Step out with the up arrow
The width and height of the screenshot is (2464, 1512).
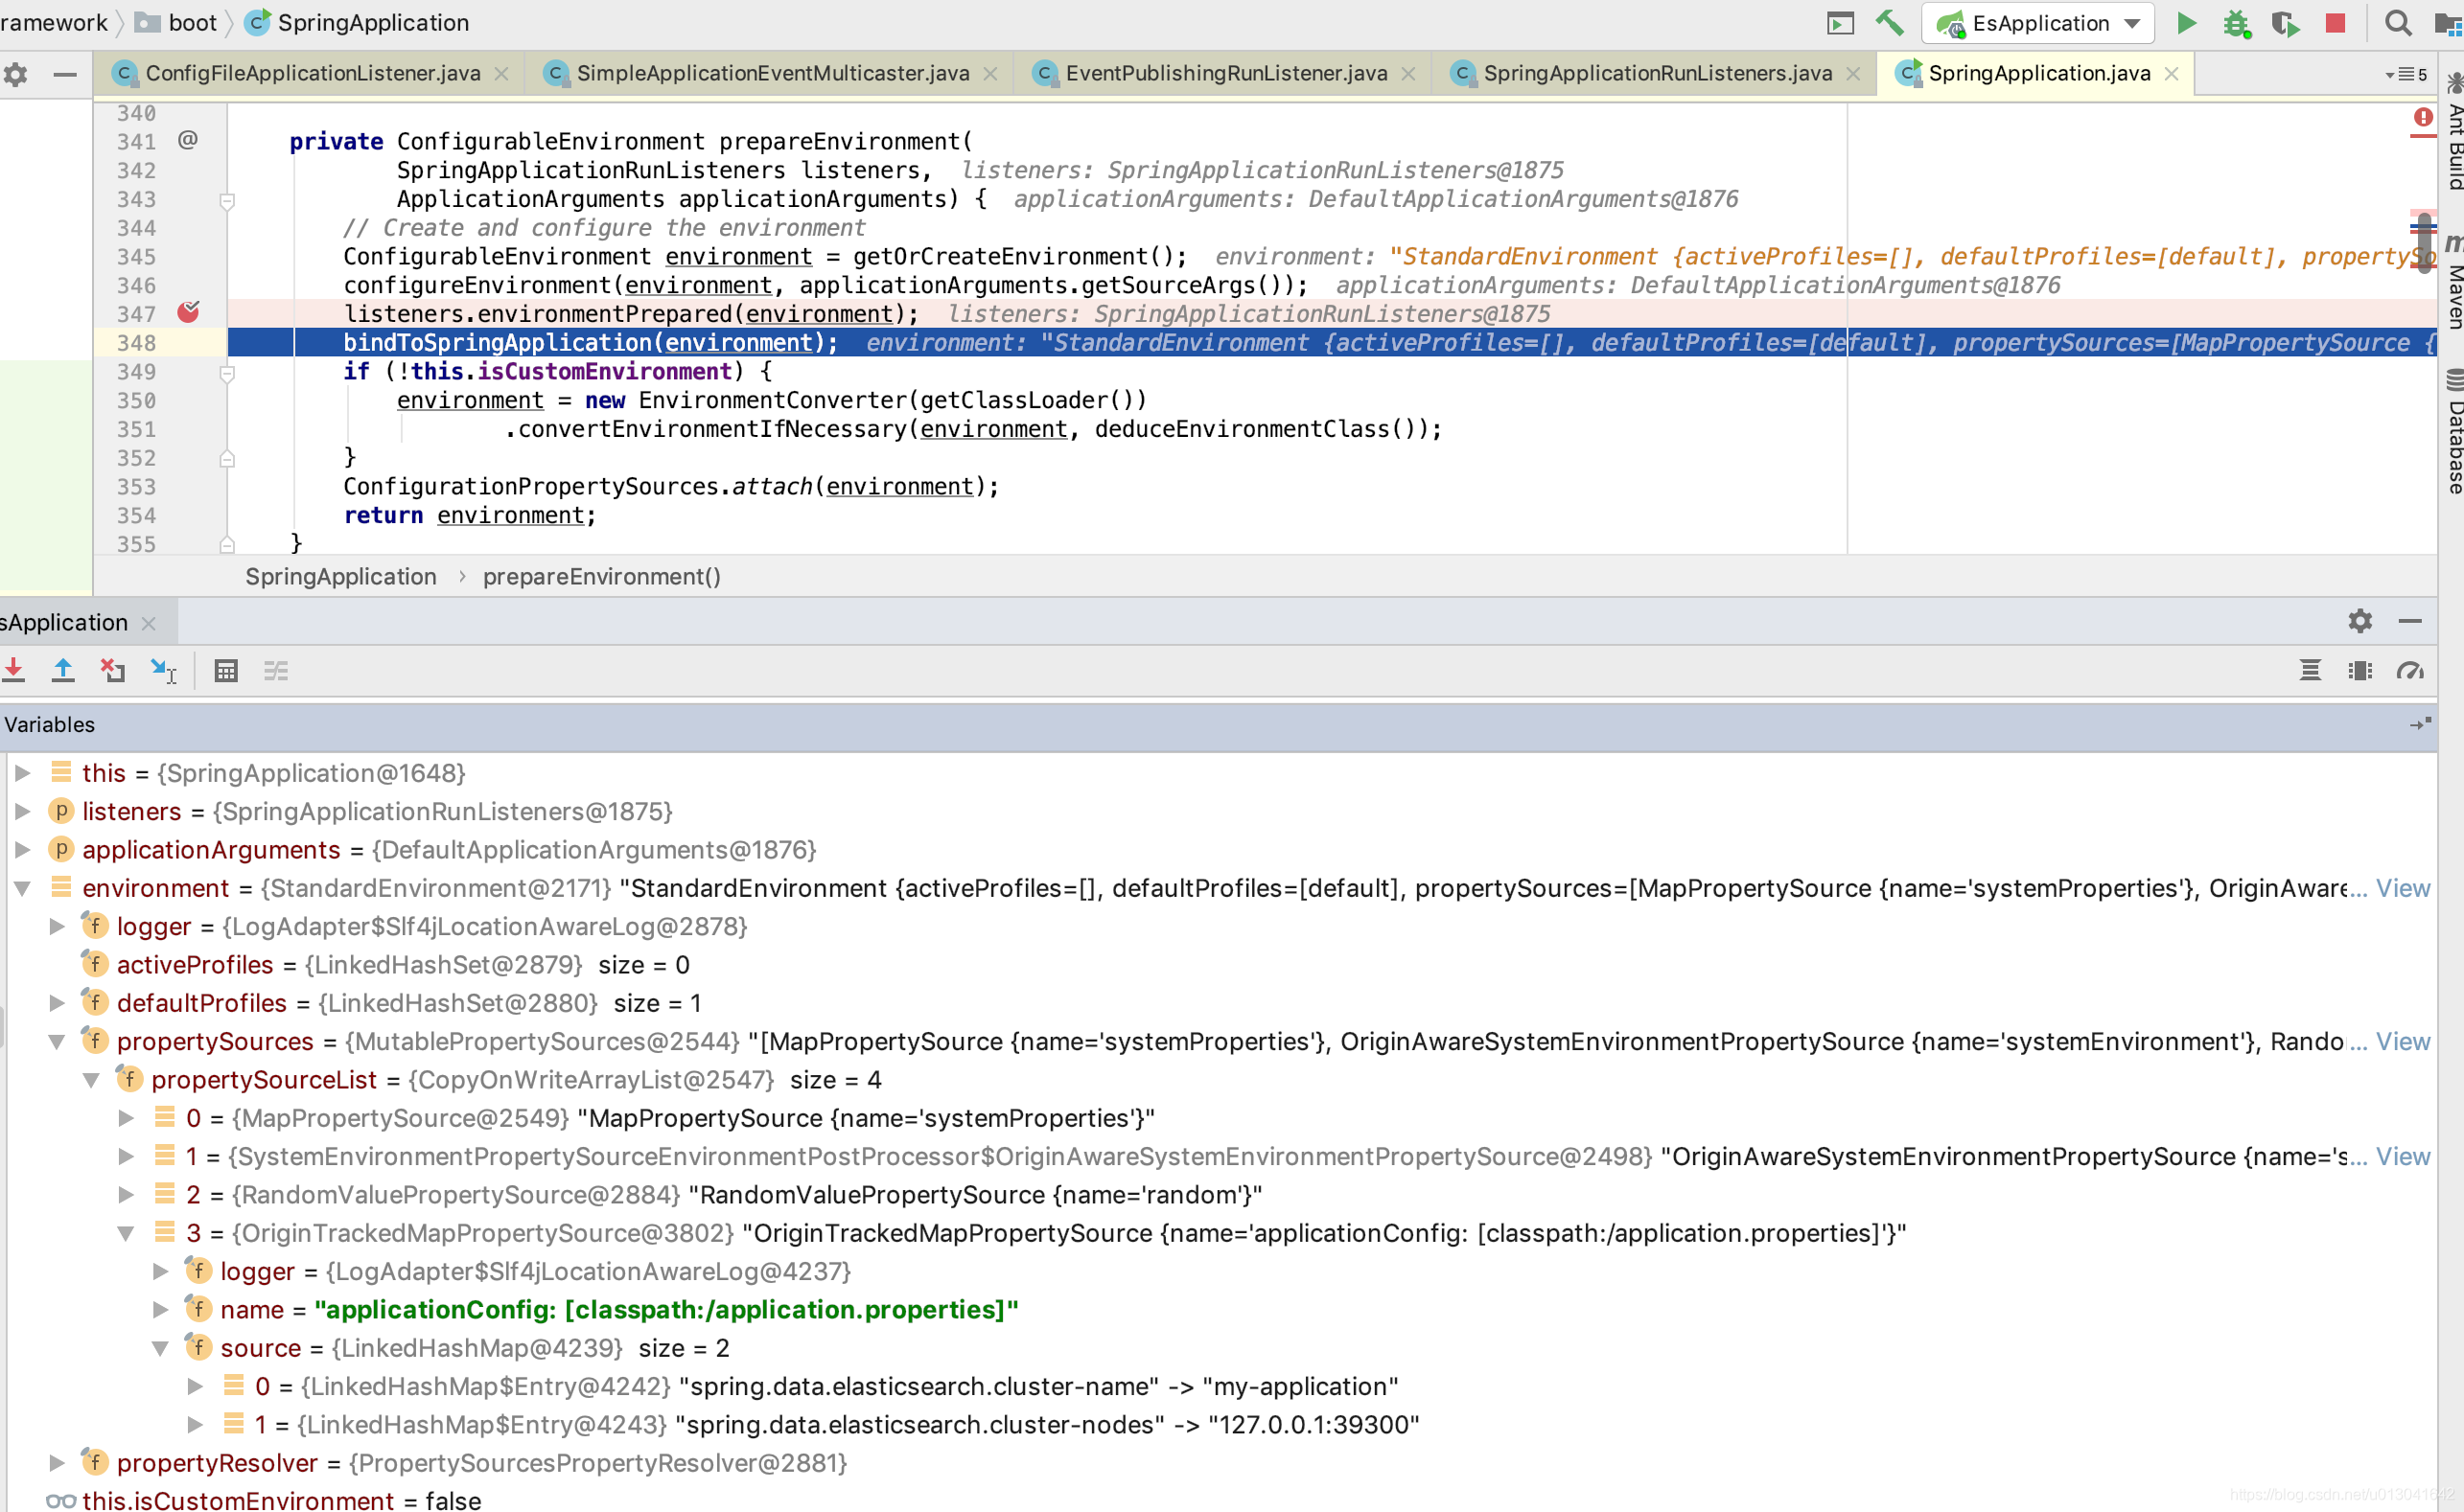pos(63,670)
